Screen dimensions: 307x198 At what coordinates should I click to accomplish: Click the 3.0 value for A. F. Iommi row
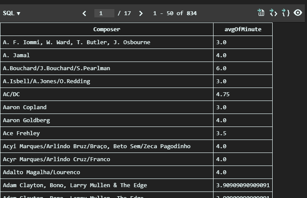243,42
